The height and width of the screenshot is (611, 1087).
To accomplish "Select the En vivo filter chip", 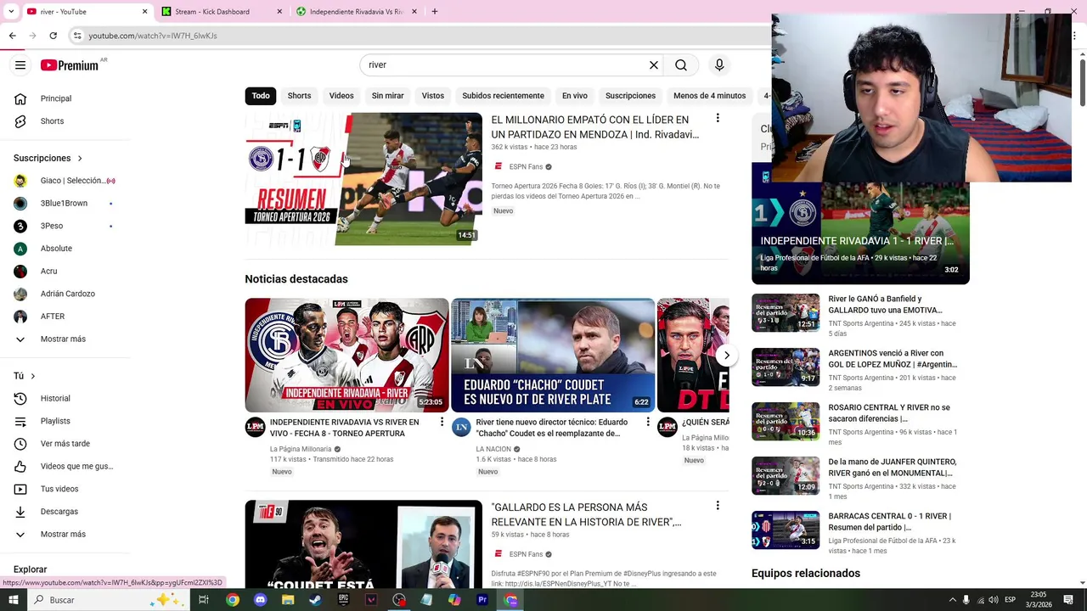I will pyautogui.click(x=574, y=96).
